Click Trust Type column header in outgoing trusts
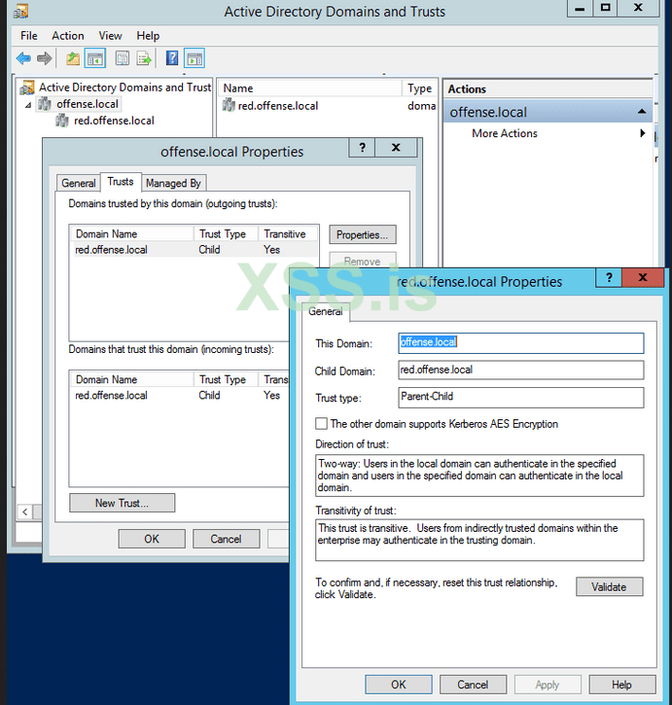 pos(226,233)
